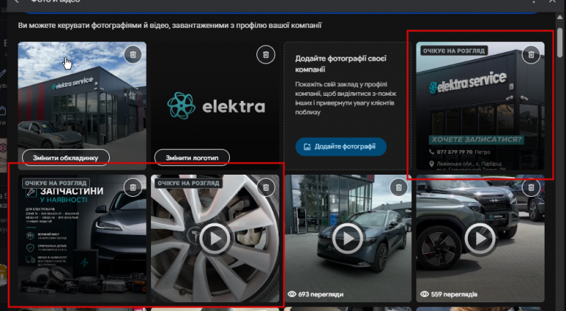
Task: Delete the video with 693 переглядів
Action: 399,187
